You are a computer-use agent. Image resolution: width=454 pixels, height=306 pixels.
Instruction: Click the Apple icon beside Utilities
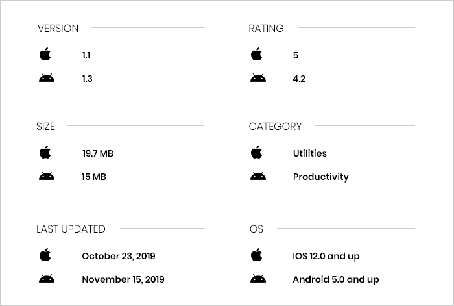[x=257, y=152]
